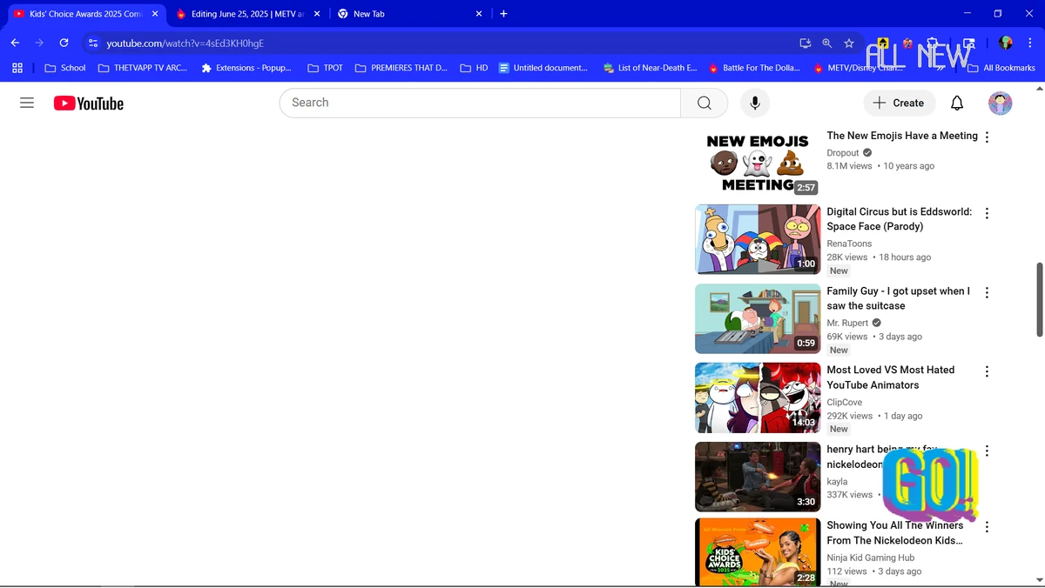Click the YouTube logo
1045x588 pixels.
click(87, 103)
